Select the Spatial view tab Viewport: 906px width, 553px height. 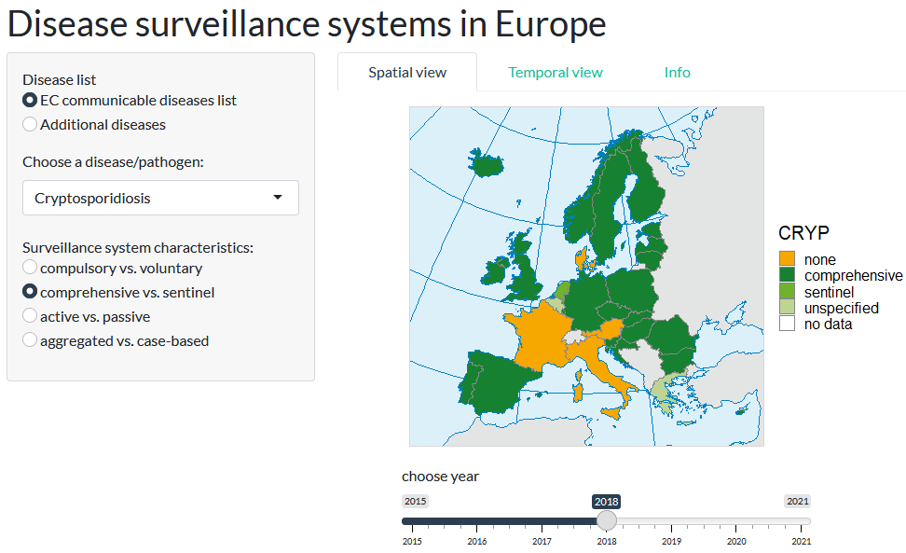[x=407, y=72]
